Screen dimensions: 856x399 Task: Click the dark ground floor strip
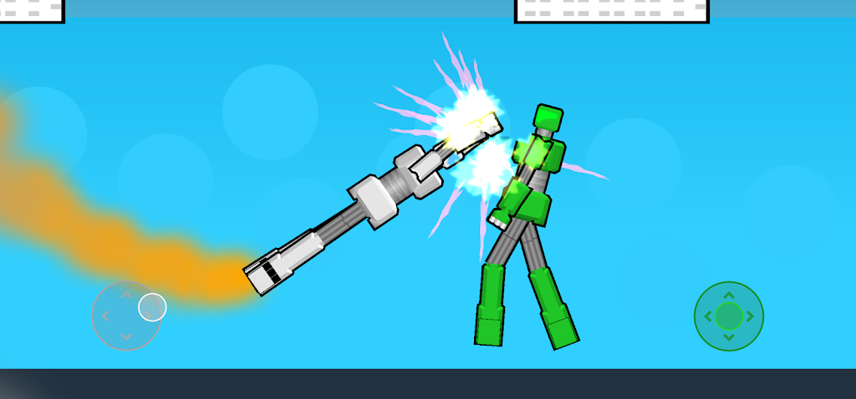pos(428,384)
